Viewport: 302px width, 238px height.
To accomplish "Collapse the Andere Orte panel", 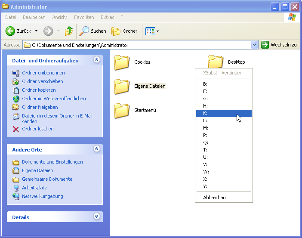I will coord(96,149).
